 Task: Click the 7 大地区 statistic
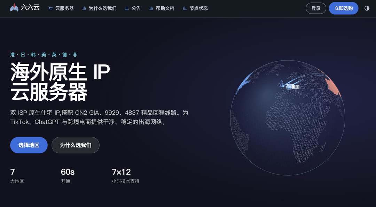17,176
